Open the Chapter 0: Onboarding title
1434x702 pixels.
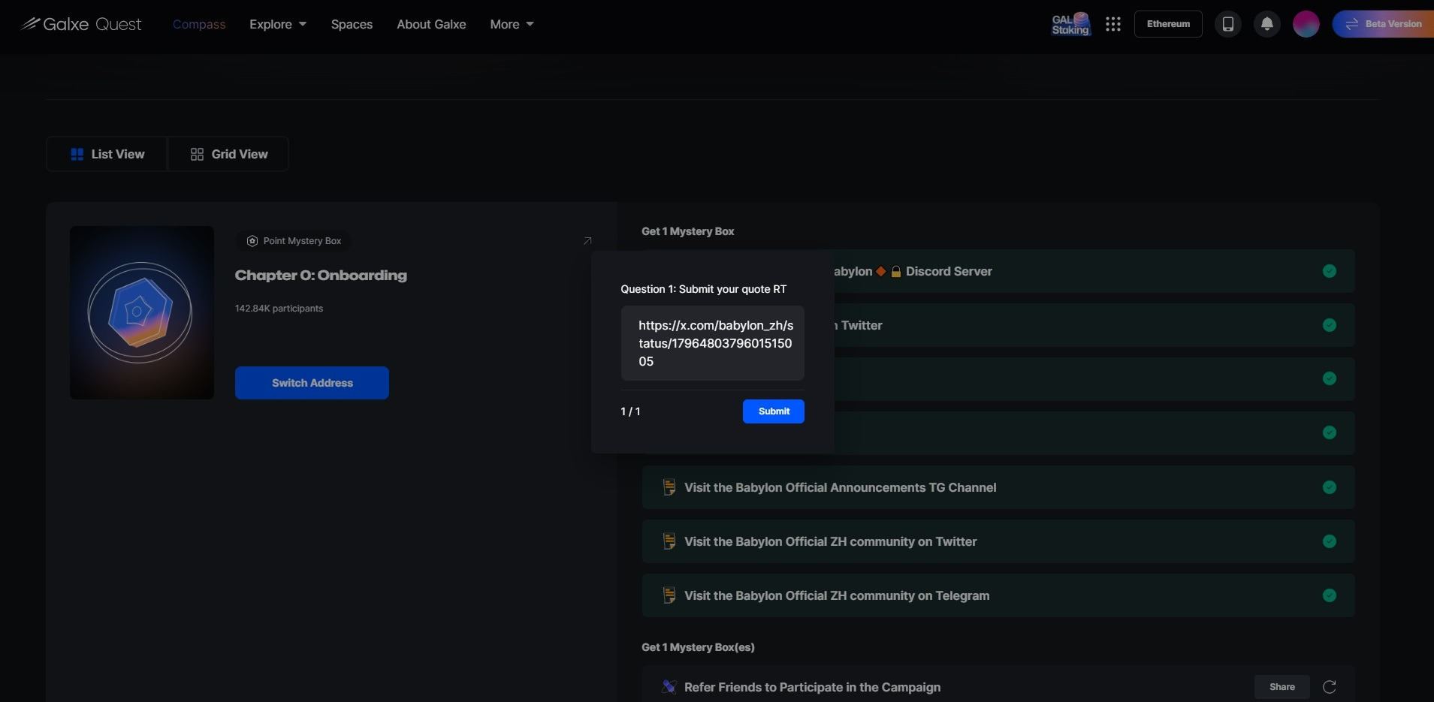(x=321, y=276)
